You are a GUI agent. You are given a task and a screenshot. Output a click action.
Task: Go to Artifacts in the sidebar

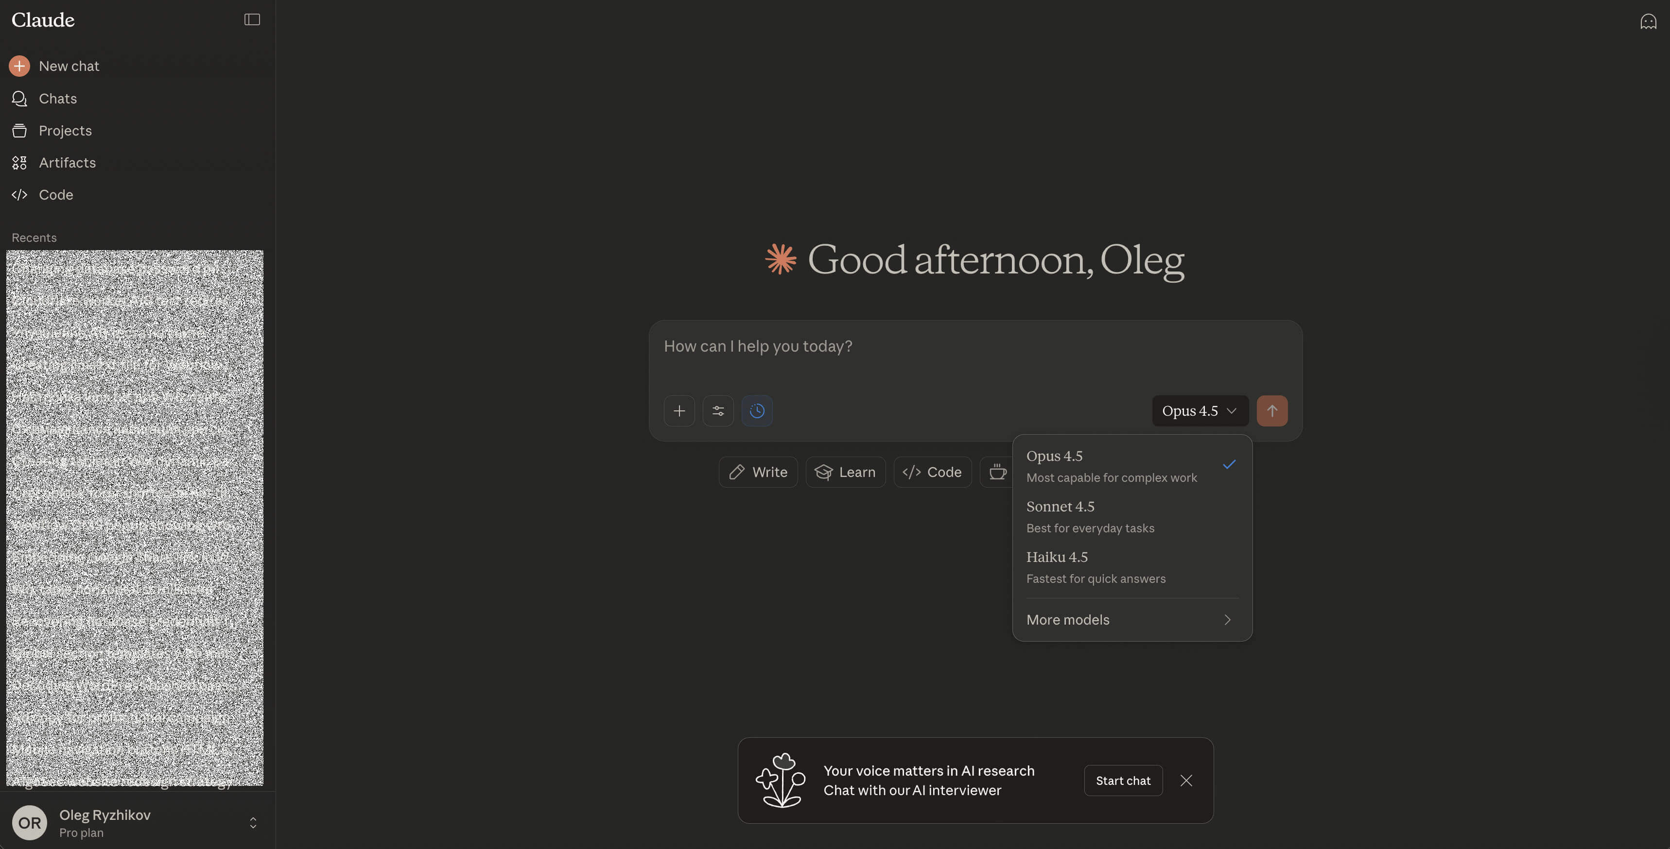(67, 163)
